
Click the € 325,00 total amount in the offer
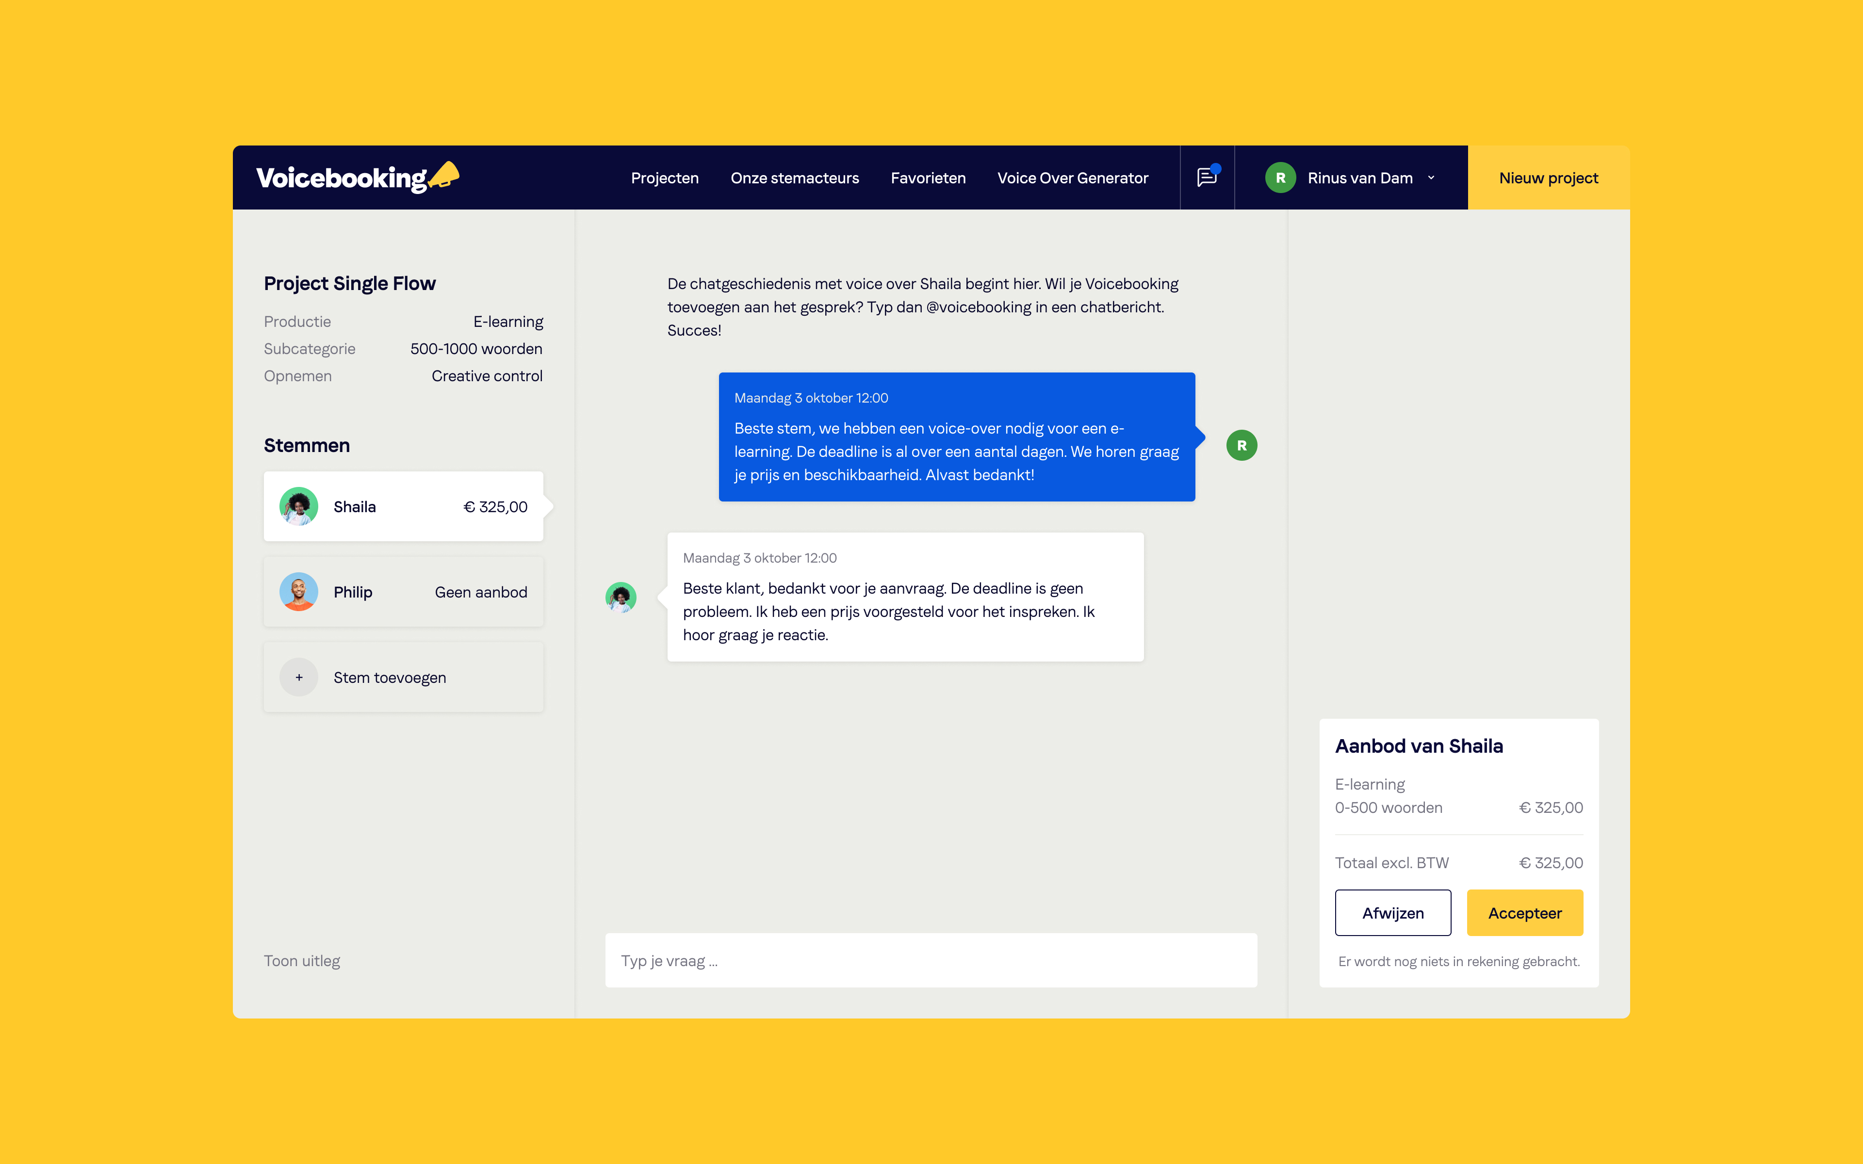coord(1551,863)
